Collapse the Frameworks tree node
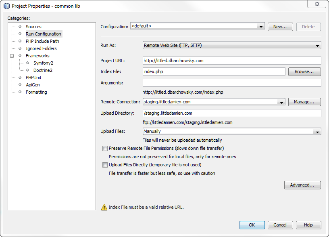329x237 pixels. [x=12, y=56]
